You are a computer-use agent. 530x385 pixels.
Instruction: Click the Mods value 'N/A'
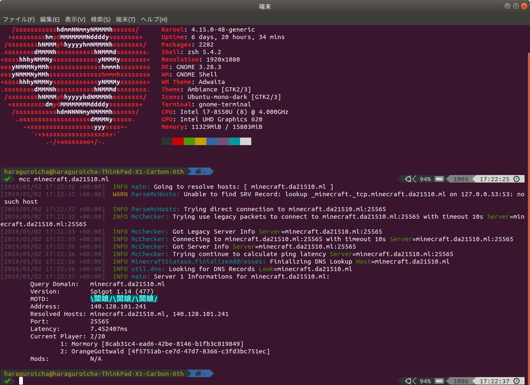coord(96,359)
